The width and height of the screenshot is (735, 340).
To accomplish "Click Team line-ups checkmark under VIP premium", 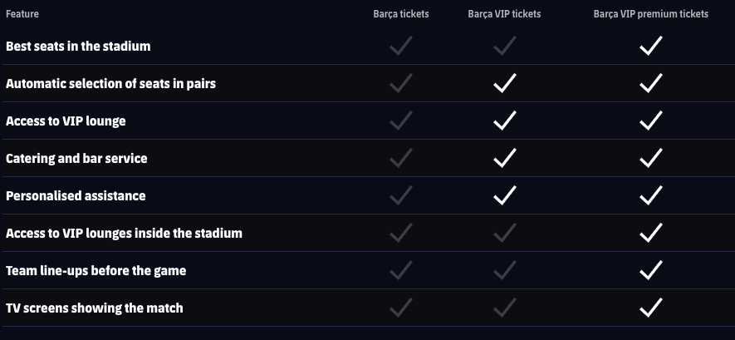I will 650,270.
